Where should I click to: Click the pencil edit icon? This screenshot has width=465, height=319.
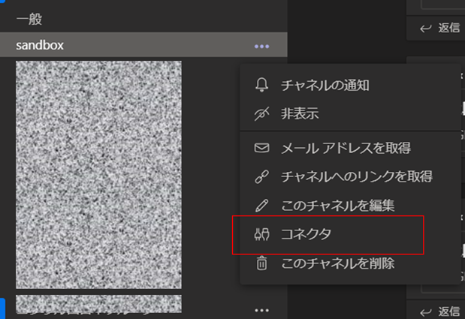[x=262, y=205]
